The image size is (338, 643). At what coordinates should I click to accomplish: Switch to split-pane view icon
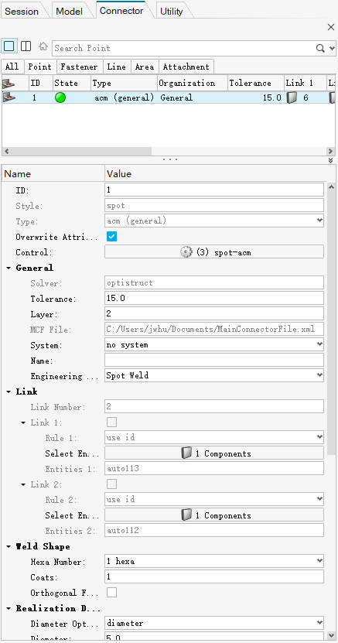click(26, 46)
